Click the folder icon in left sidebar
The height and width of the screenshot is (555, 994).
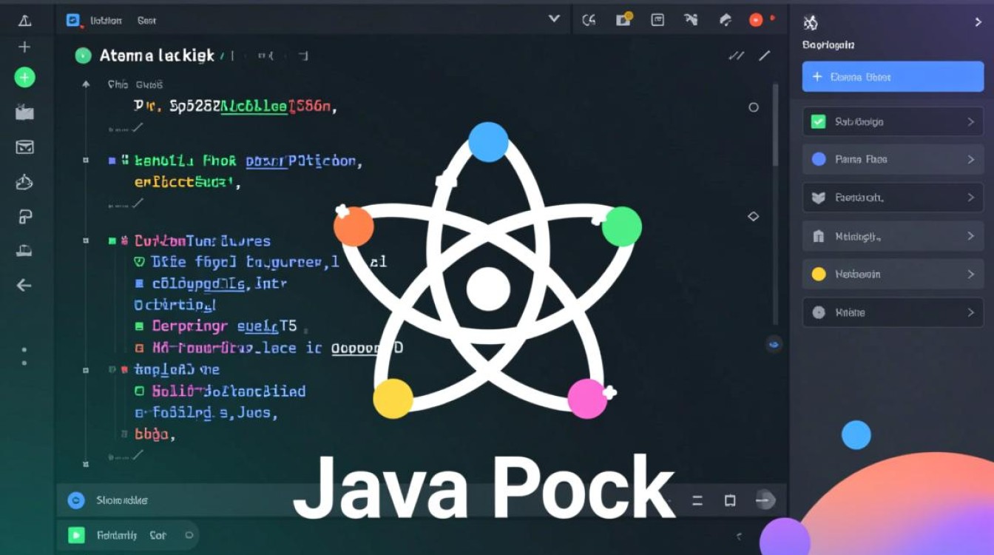point(24,112)
